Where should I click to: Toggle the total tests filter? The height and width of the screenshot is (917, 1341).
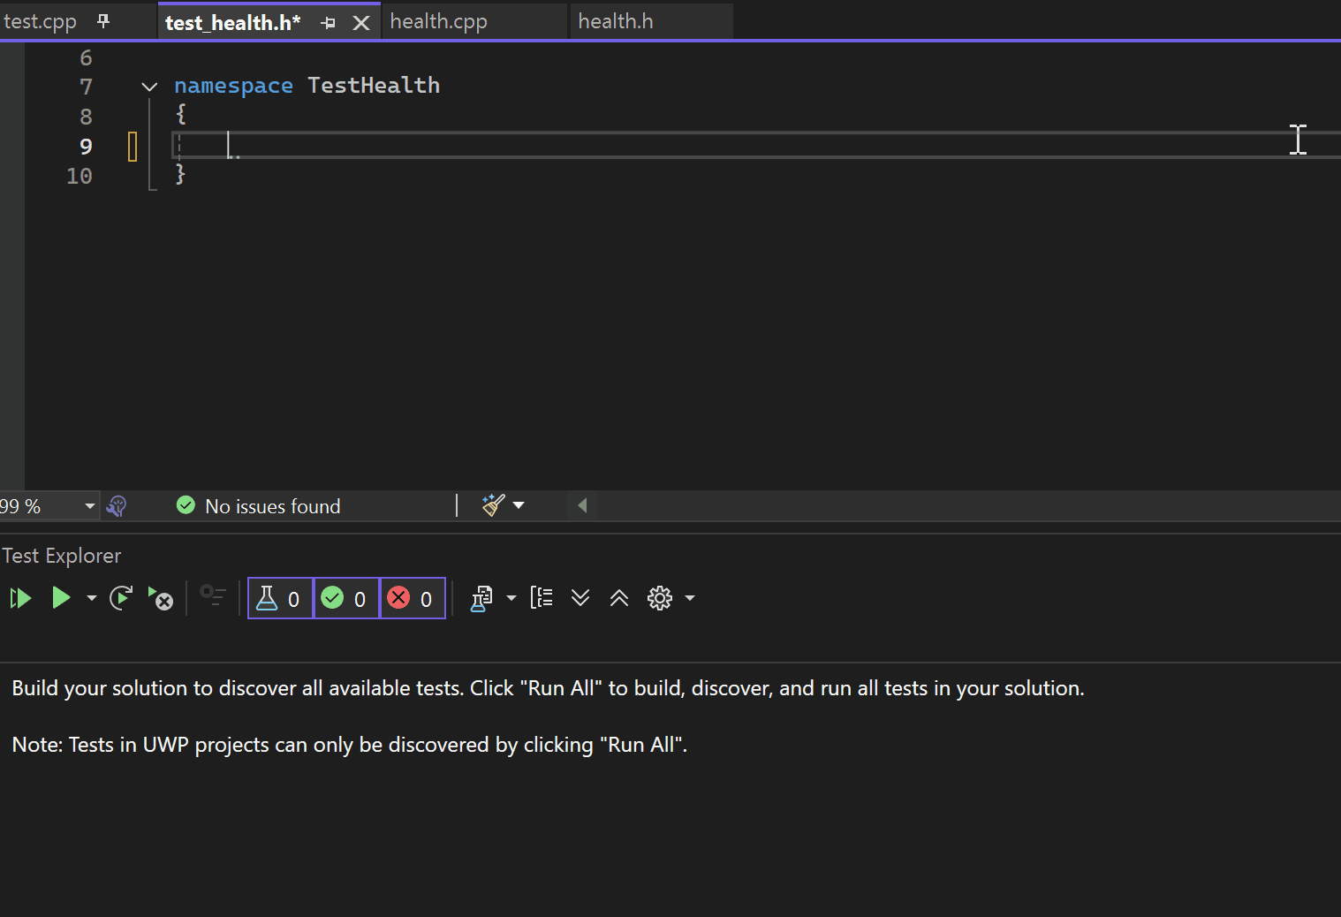pyautogui.click(x=280, y=598)
